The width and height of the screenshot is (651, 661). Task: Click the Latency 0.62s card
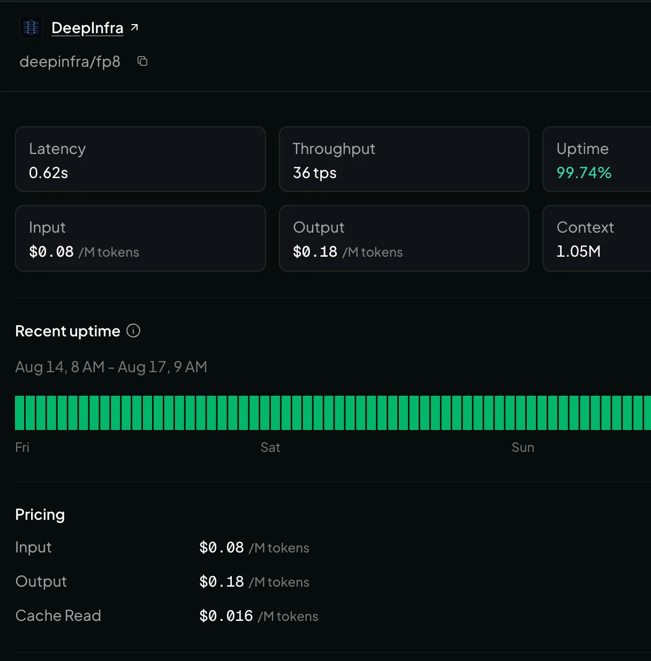(140, 159)
